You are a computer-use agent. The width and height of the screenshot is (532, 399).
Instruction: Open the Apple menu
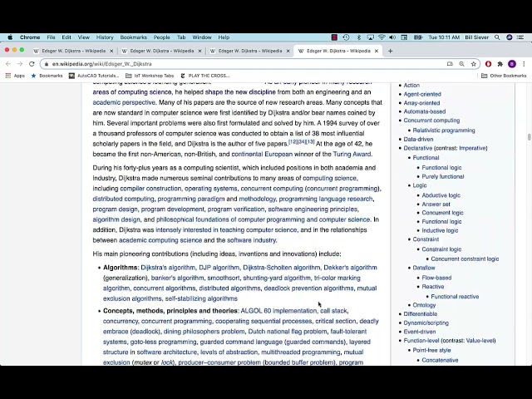pyautogui.click(x=10, y=37)
